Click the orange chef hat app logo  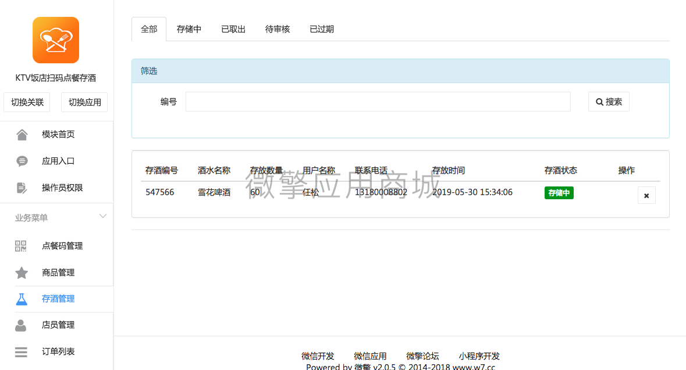point(56,40)
